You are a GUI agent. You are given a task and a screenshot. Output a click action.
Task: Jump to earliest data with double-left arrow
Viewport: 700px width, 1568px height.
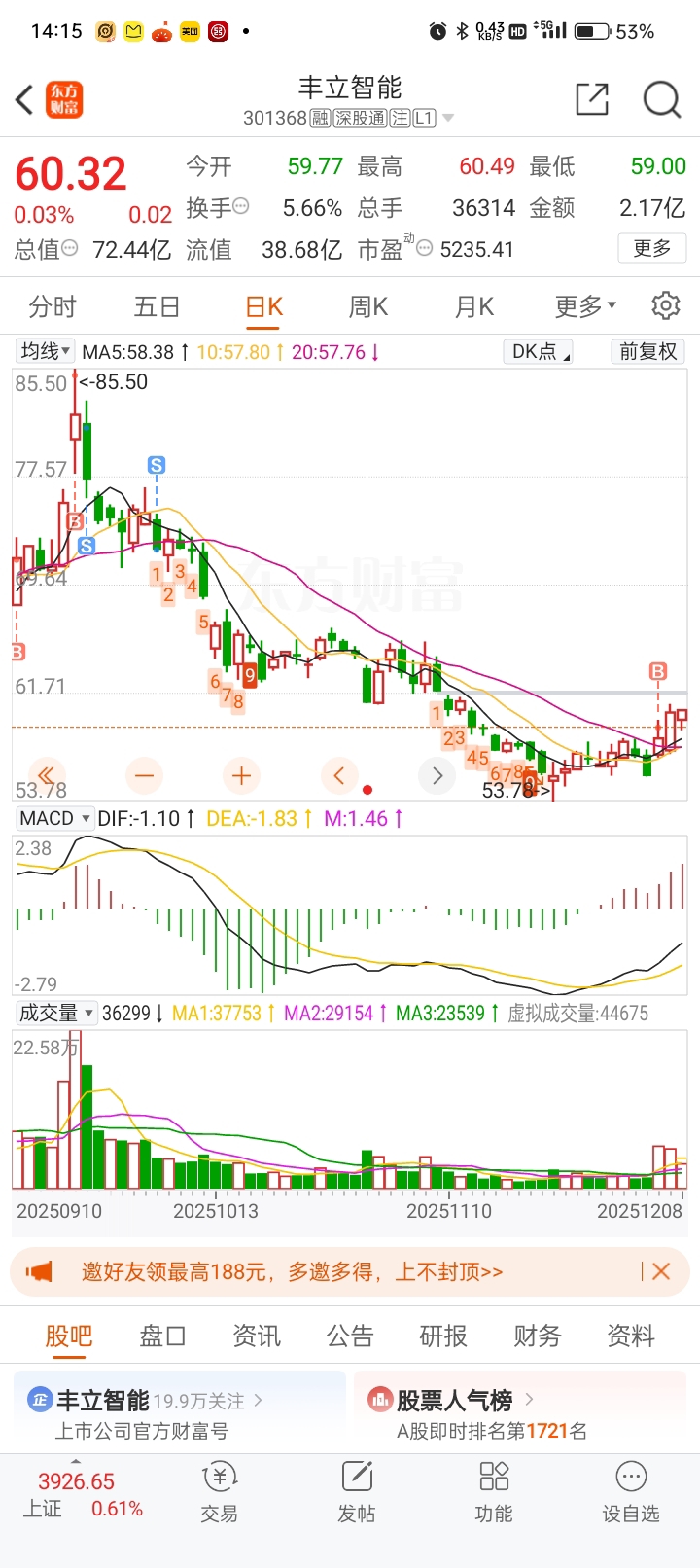coord(47,775)
